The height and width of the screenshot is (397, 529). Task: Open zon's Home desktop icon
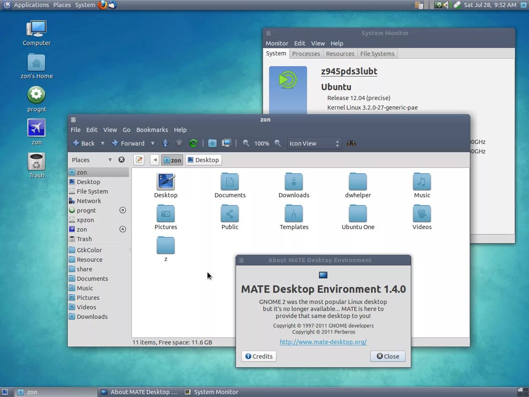pos(36,66)
